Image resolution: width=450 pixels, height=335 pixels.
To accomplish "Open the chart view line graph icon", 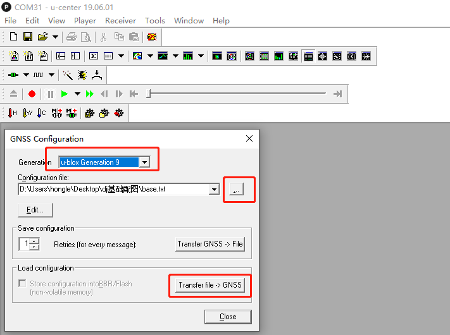I will (163, 56).
